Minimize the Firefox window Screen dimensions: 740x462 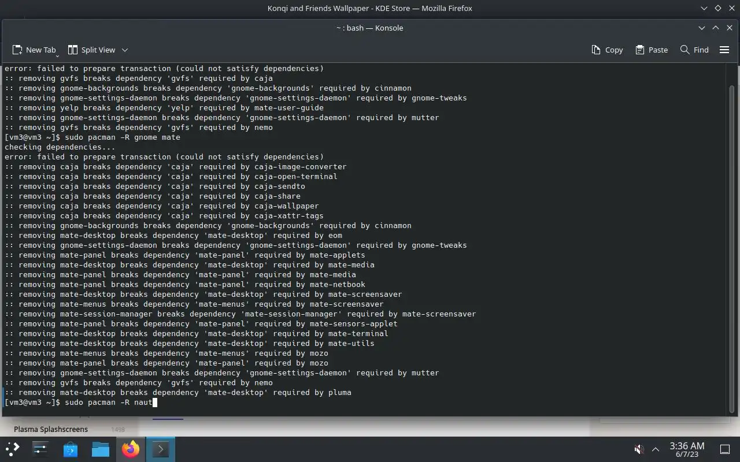704,8
